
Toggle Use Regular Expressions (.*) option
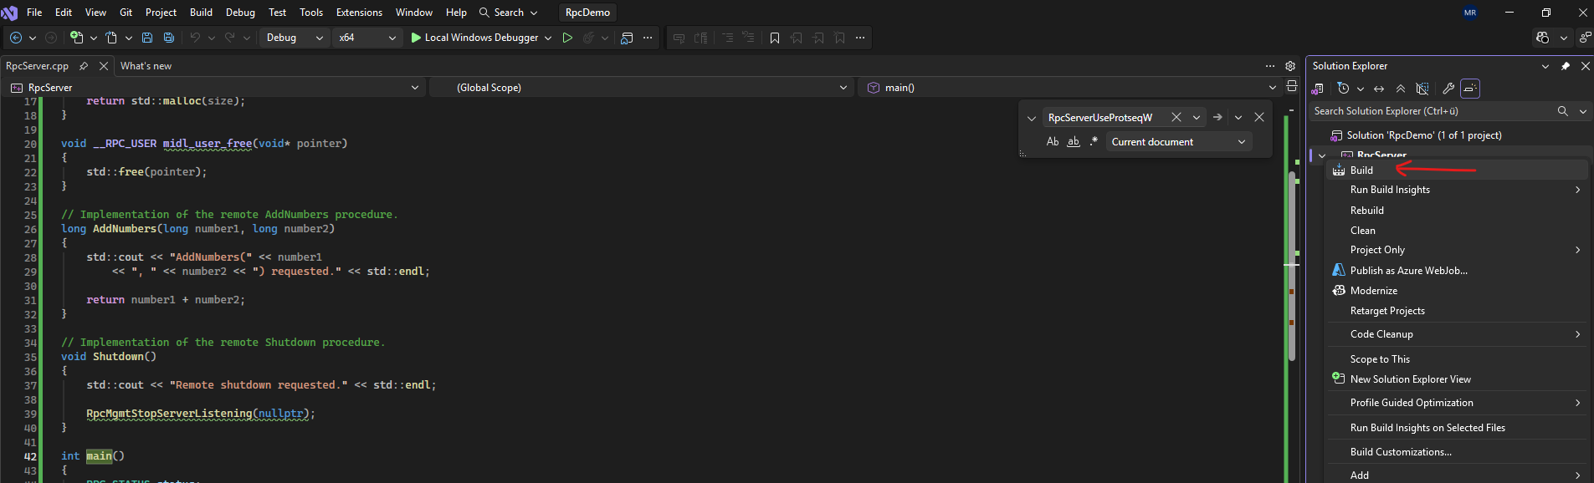[x=1094, y=142]
